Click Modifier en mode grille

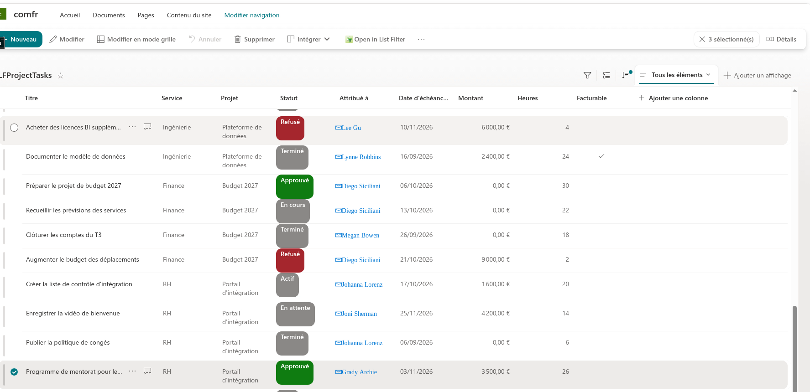click(x=136, y=39)
